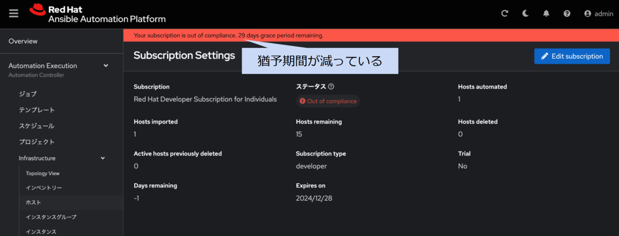
Task: Click the Edit subscription button
Action: [x=572, y=56]
